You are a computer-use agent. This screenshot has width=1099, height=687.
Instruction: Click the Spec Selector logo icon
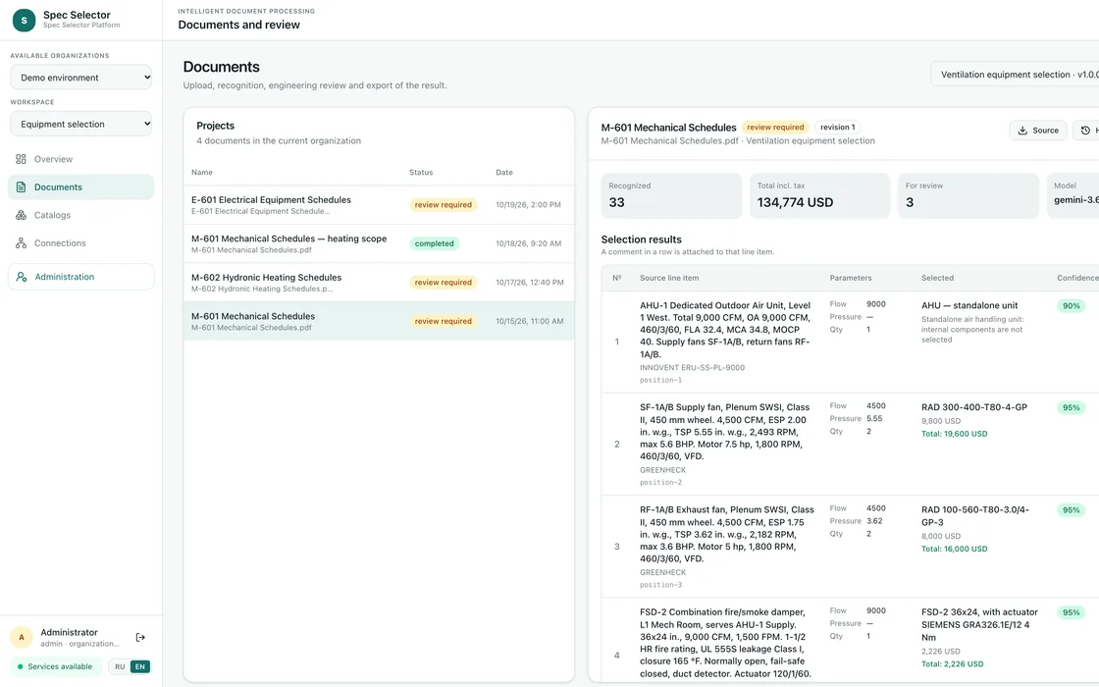point(24,21)
